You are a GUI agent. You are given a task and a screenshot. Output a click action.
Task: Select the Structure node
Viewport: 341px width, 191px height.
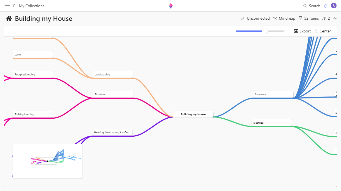(273, 94)
